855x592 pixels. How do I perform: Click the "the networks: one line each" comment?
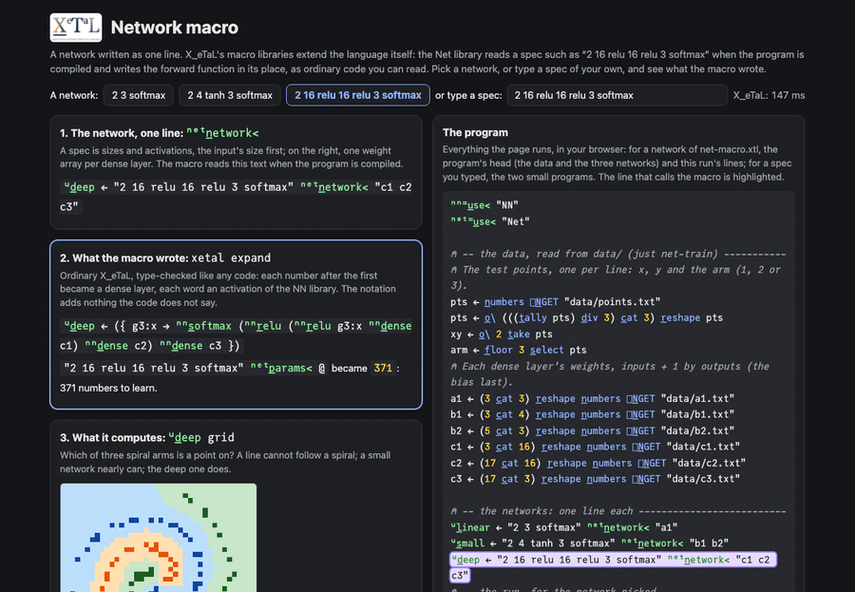pos(618,510)
